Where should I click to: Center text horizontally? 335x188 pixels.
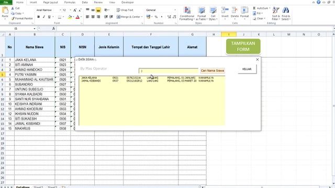(93, 17)
